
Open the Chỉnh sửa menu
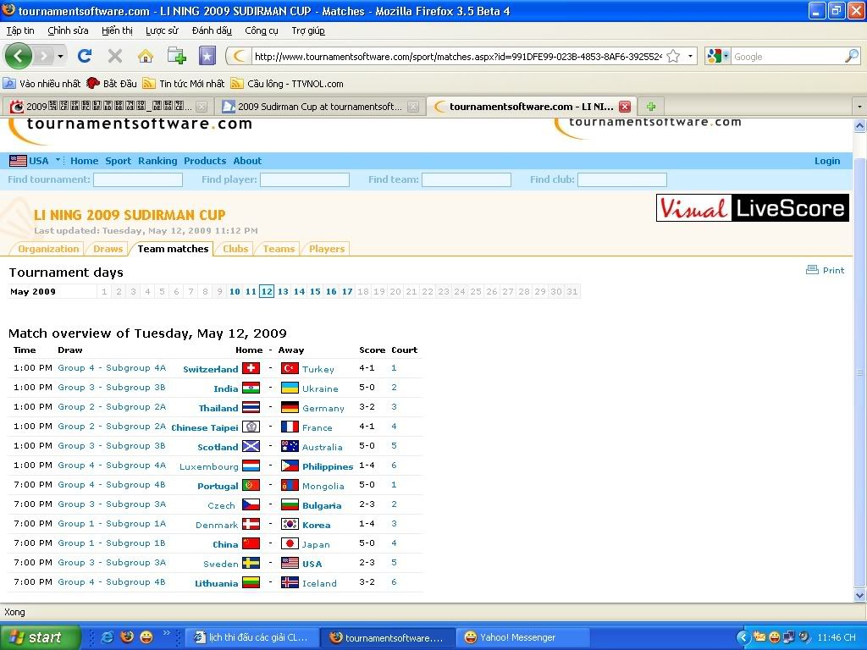point(68,30)
